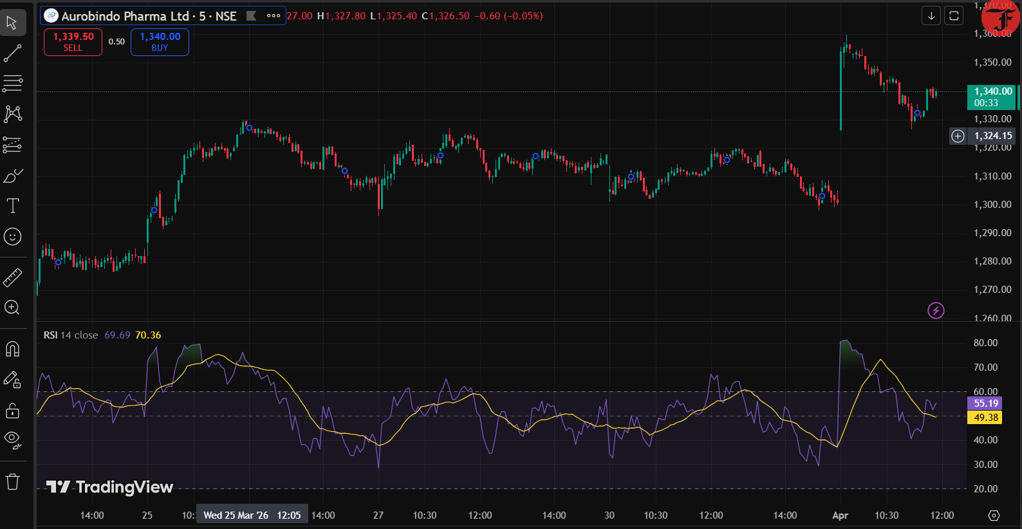The width and height of the screenshot is (1022, 529).
Task: Choose the brush drawing tool
Action: coord(12,176)
